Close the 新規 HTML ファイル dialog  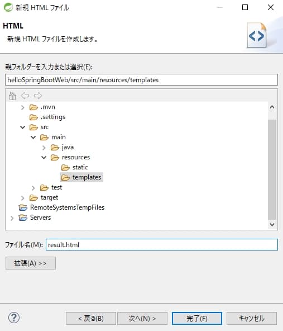point(271,7)
